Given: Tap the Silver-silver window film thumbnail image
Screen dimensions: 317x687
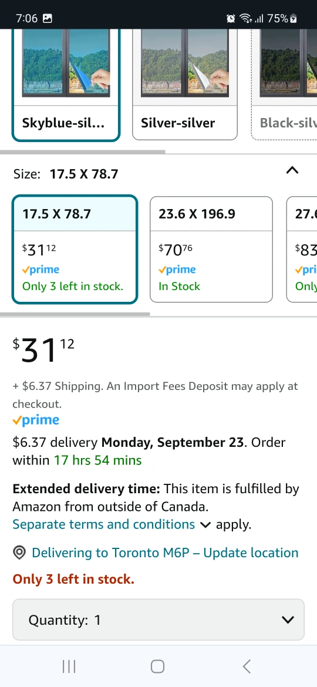Looking at the screenshot, I should coord(185,63).
